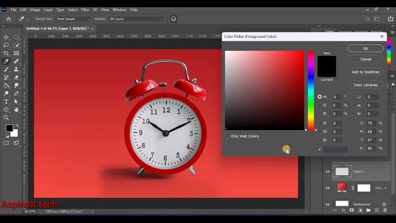The width and height of the screenshot is (396, 223).
Task: Select the R red radio button
Action: click(320, 123)
